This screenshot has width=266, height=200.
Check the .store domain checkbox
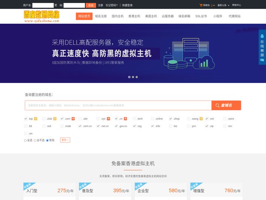pos(225,119)
